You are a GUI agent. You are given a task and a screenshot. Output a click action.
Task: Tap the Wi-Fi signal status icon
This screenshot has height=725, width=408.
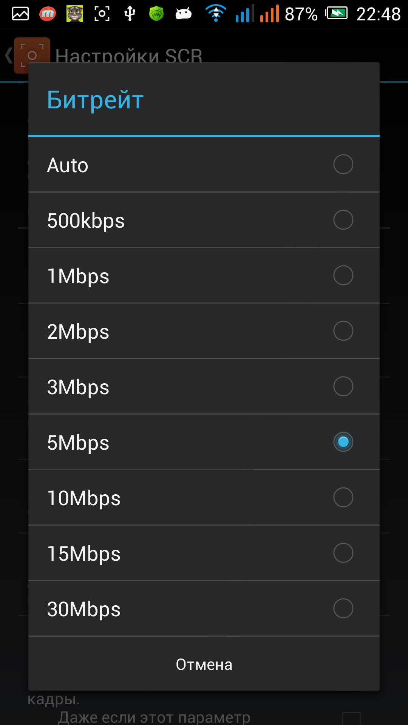click(x=216, y=14)
